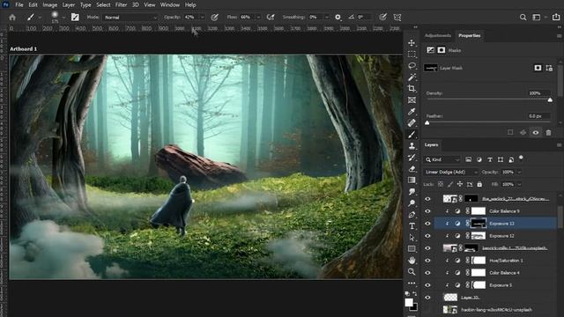Hide the Exposure 12 layer
564x317 pixels.
[427, 236]
